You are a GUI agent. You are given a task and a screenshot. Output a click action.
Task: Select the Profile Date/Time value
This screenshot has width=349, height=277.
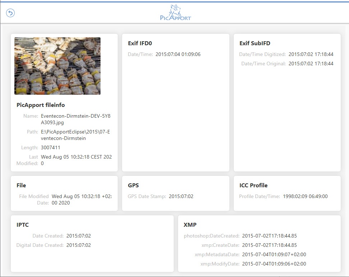click(305, 197)
